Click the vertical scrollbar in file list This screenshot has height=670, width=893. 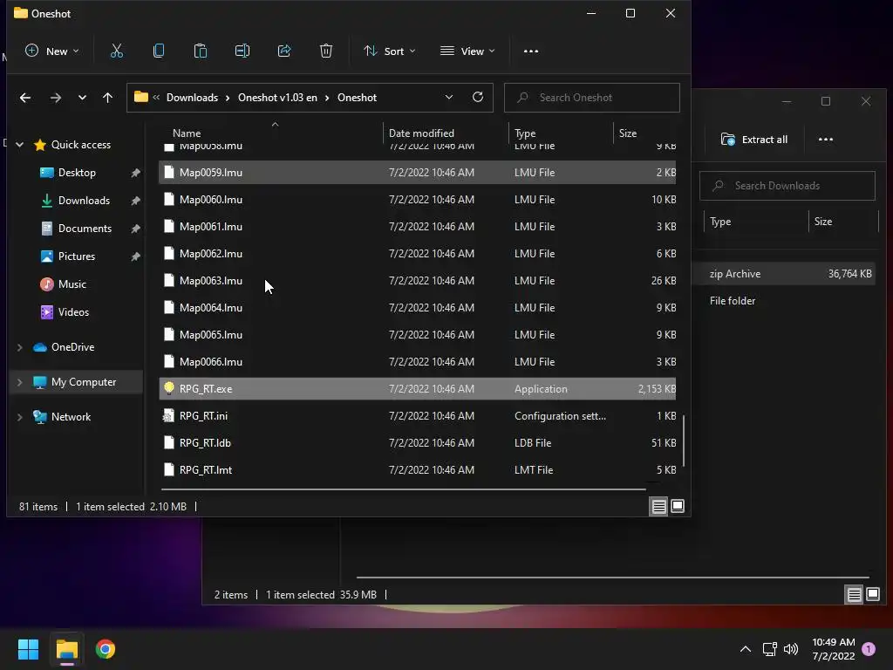pos(684,441)
